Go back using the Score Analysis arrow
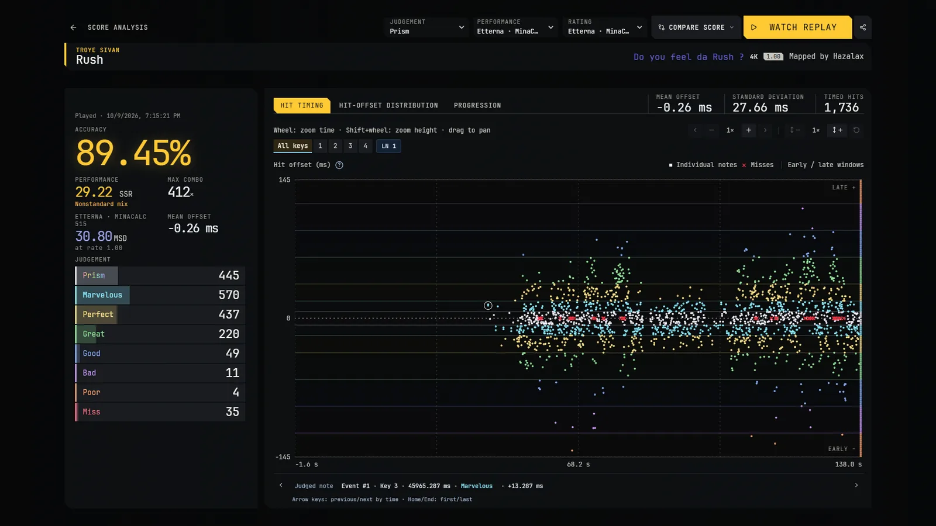 [x=73, y=27]
